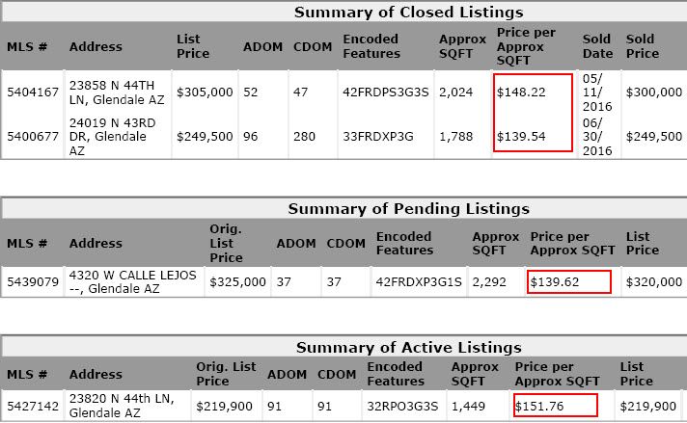Click MLS number 5400677

tap(33, 137)
